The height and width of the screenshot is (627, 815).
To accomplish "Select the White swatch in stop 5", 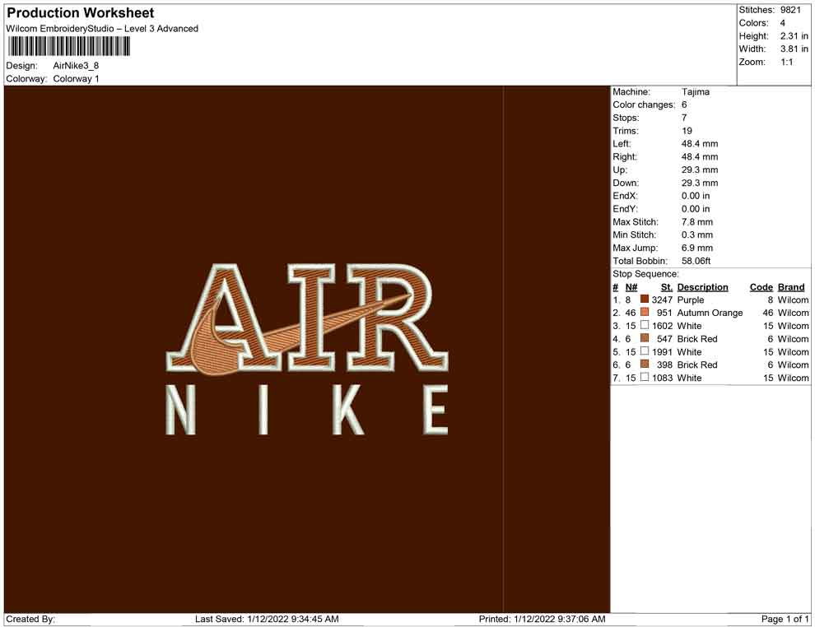I will coord(645,352).
